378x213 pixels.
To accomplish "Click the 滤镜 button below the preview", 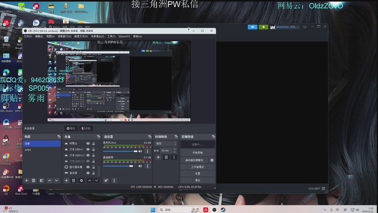I will pyautogui.click(x=86, y=128).
